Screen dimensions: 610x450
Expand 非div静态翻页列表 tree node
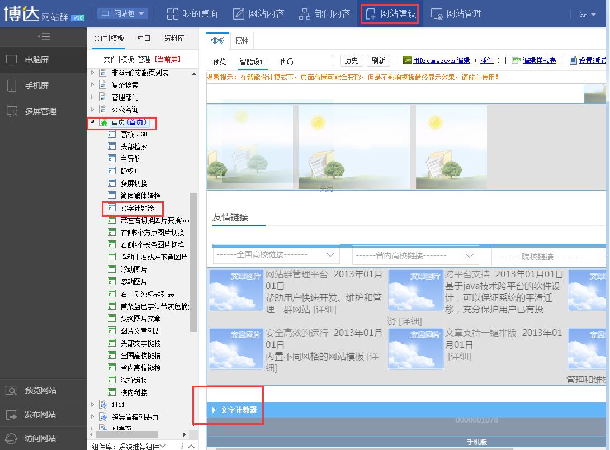coord(92,72)
